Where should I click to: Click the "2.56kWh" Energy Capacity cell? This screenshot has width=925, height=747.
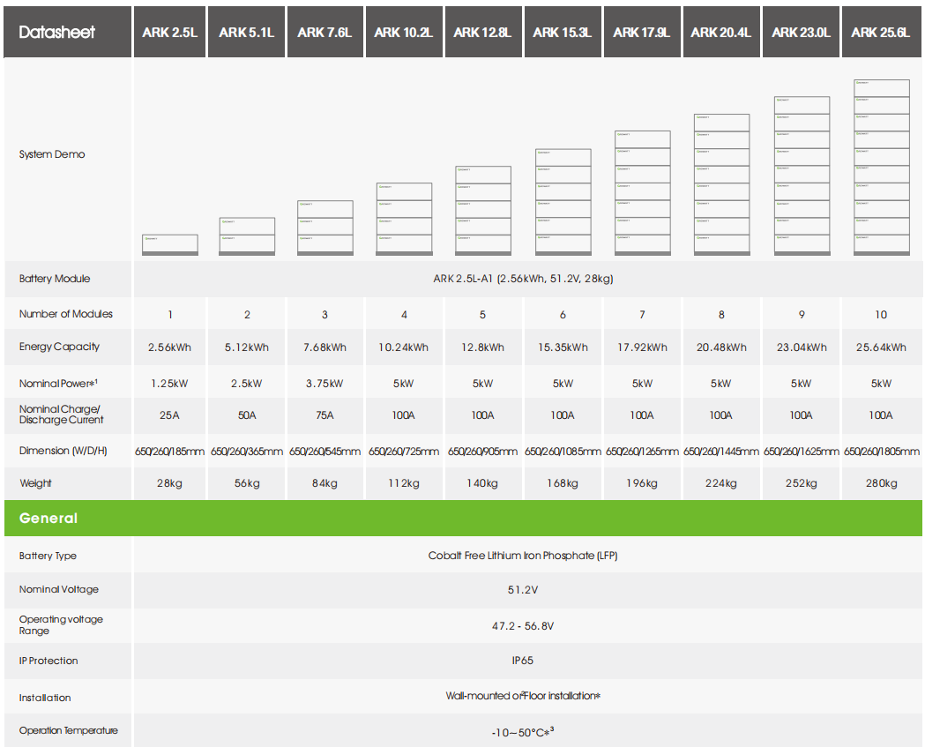click(x=170, y=347)
